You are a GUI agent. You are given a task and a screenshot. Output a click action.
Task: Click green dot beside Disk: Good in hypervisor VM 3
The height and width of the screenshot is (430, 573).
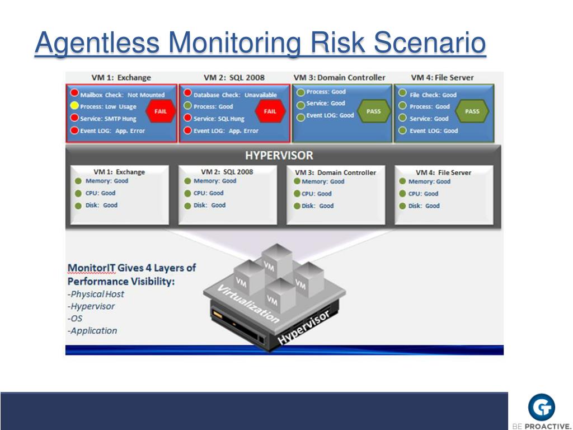point(297,206)
